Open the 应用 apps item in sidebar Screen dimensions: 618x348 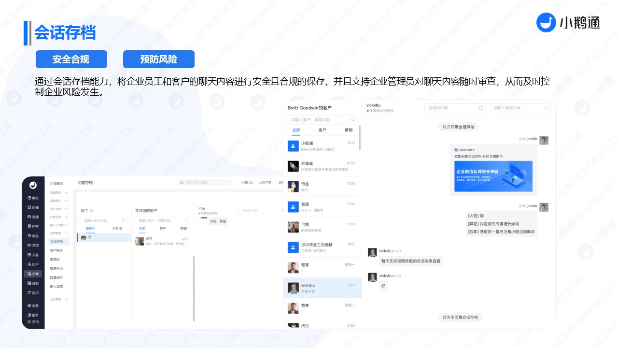(33, 292)
